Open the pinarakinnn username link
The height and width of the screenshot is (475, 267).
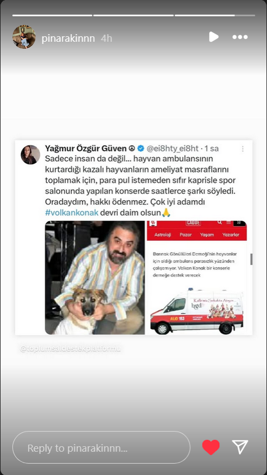pos(68,38)
